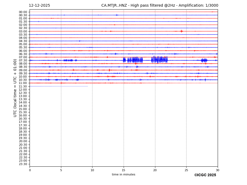Select the 12:00 time row label
This screenshot has height=185, width=247.
coord(23,90)
